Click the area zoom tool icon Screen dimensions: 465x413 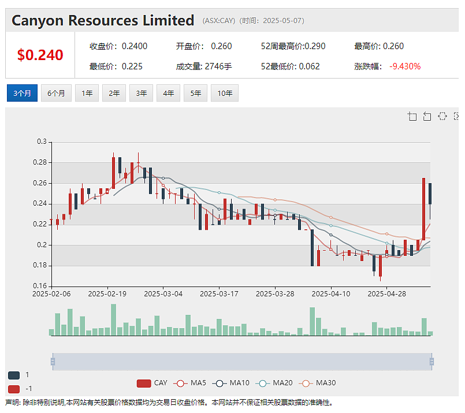click(x=412, y=116)
